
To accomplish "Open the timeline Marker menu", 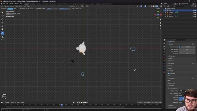I will 22,103.
